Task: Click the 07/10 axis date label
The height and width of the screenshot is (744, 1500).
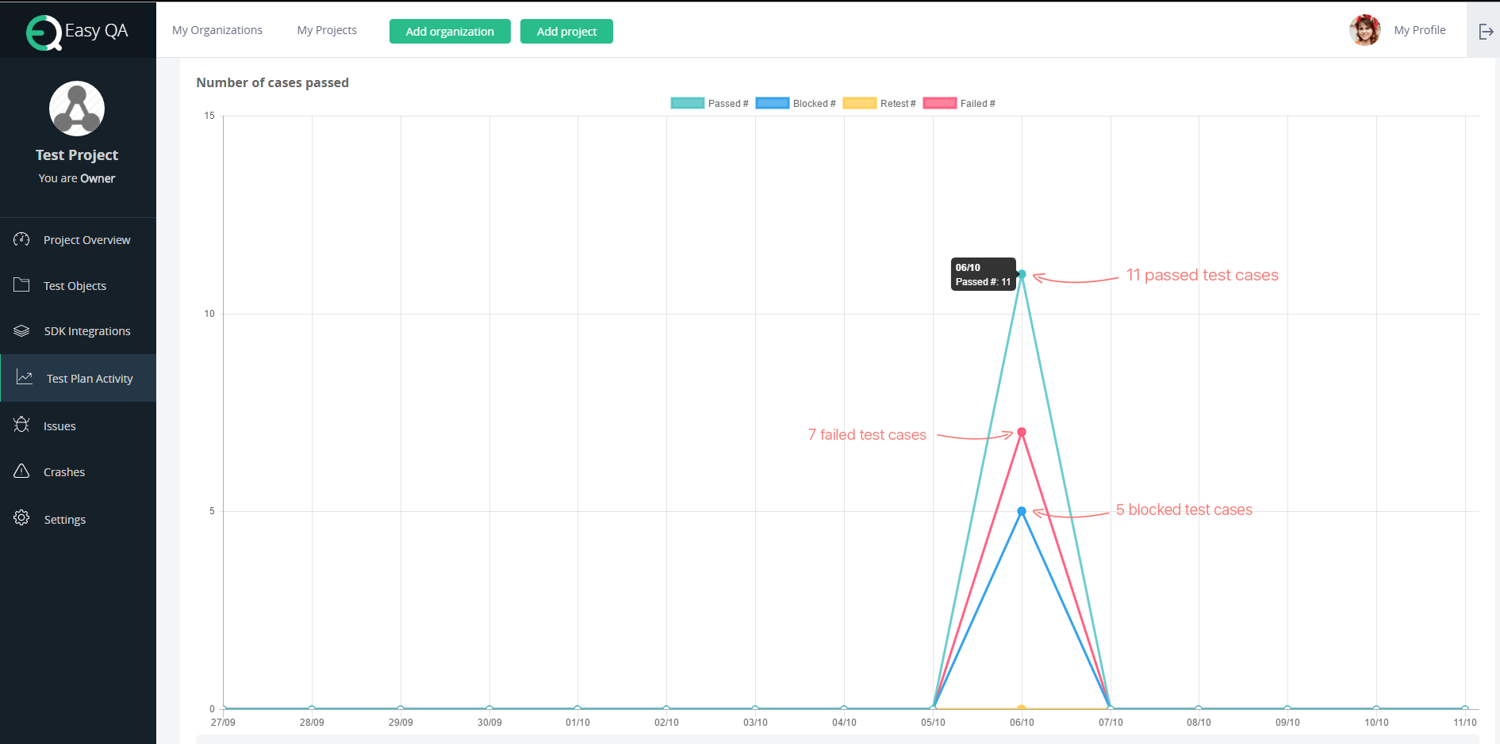Action: [1111, 723]
